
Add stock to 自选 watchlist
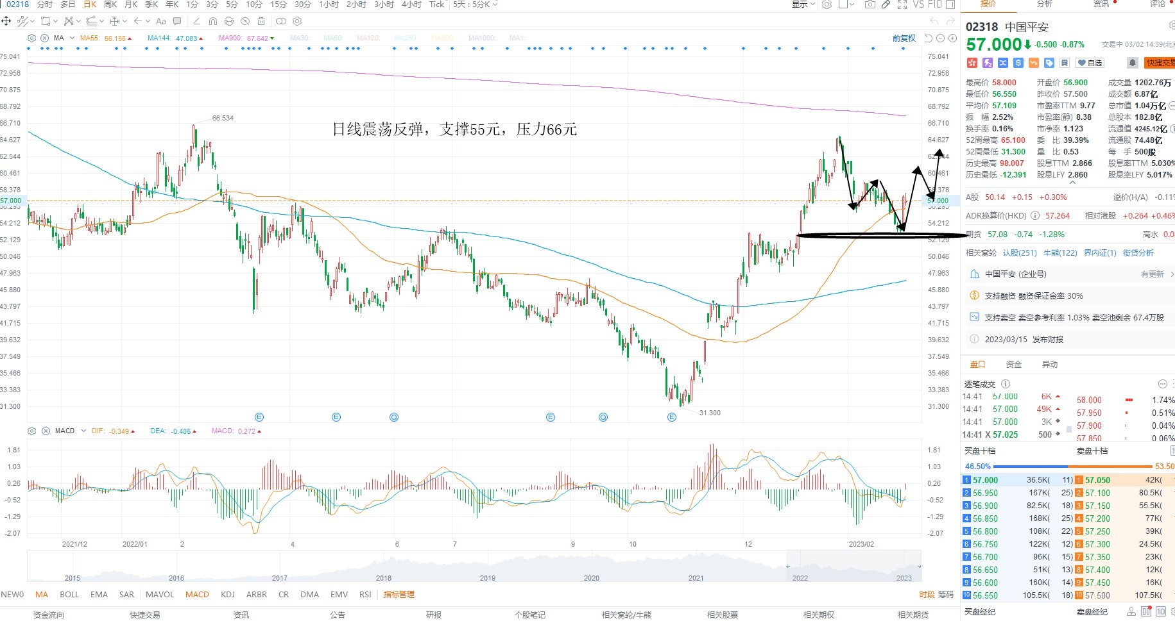pyautogui.click(x=1090, y=63)
